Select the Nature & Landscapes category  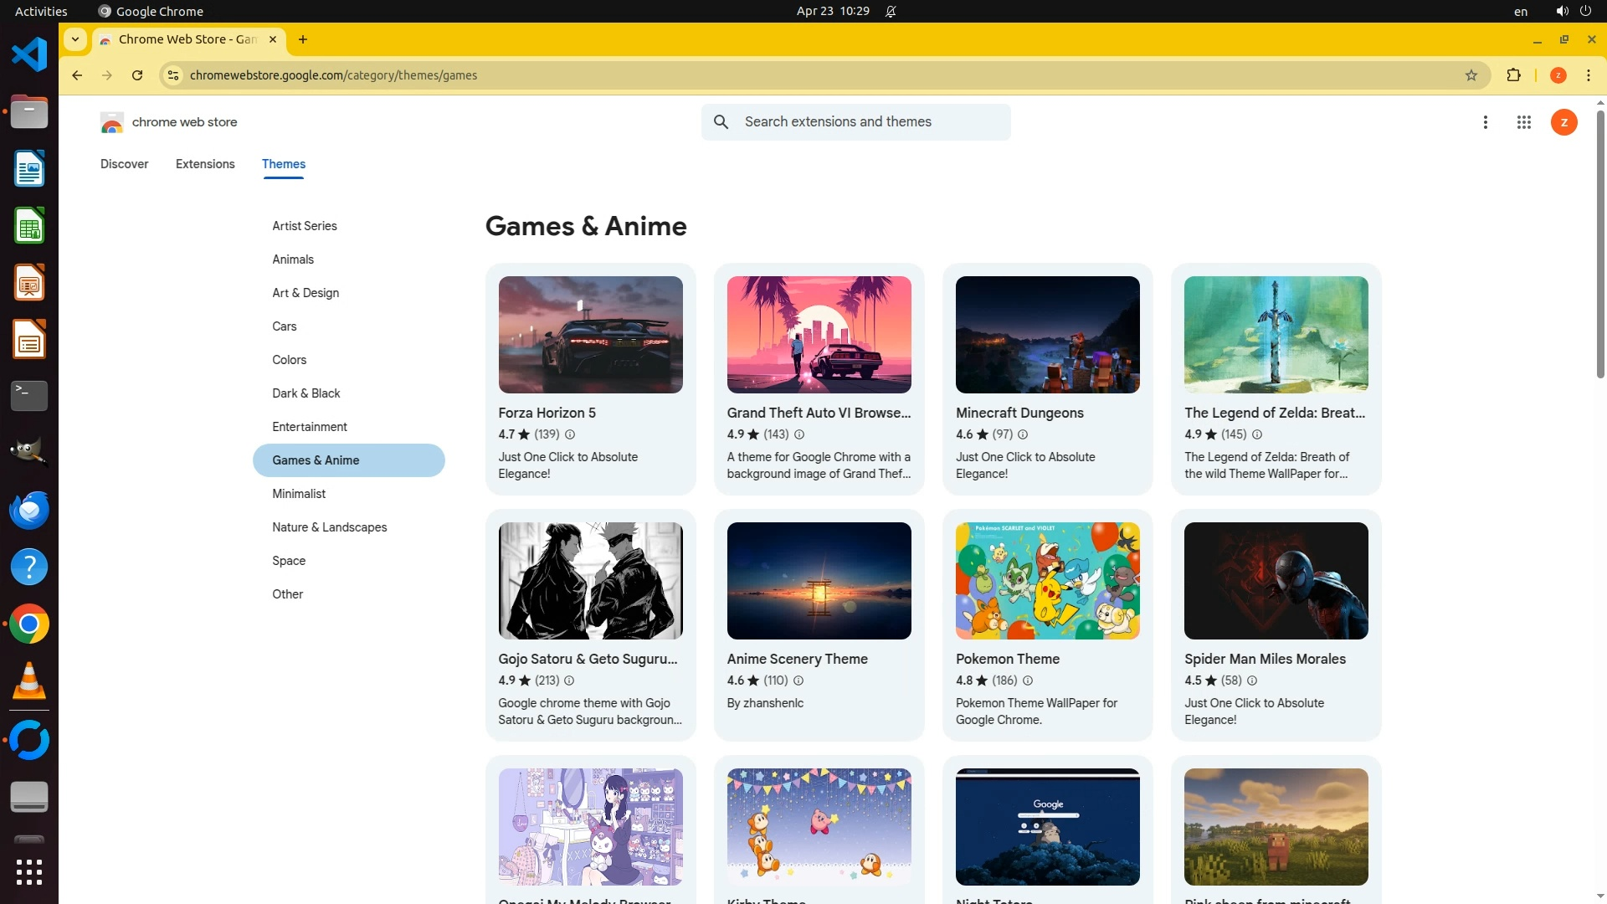(329, 527)
